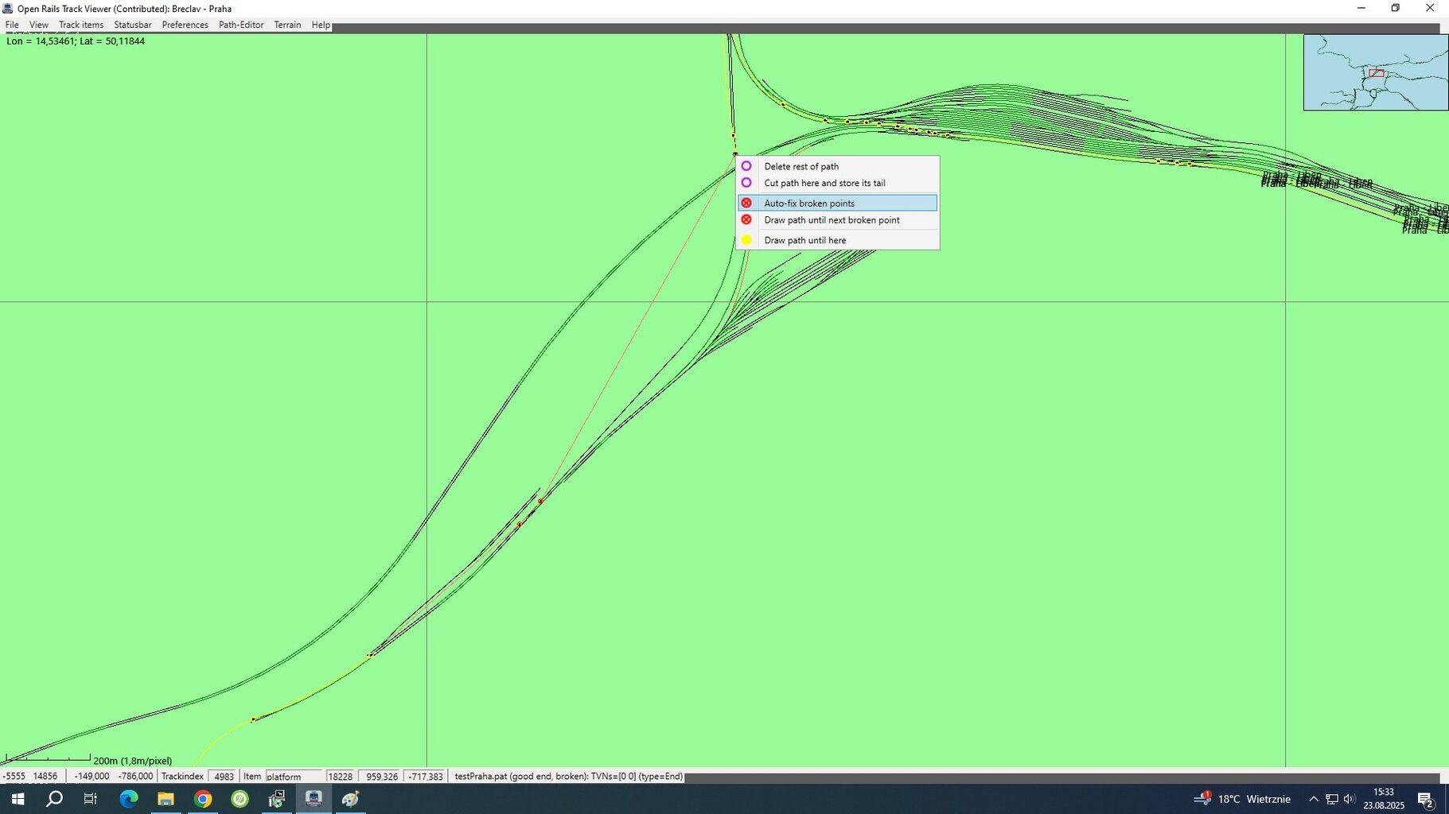Click the Open Rails Track Viewer taskbar icon
1449x814 pixels.
tap(314, 799)
